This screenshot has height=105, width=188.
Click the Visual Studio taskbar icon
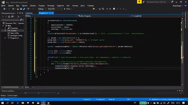click(43, 103)
